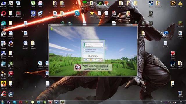Screen dimensions: 186x104
Task: Select the iTools 3 desktop icon
Action: 40,14
